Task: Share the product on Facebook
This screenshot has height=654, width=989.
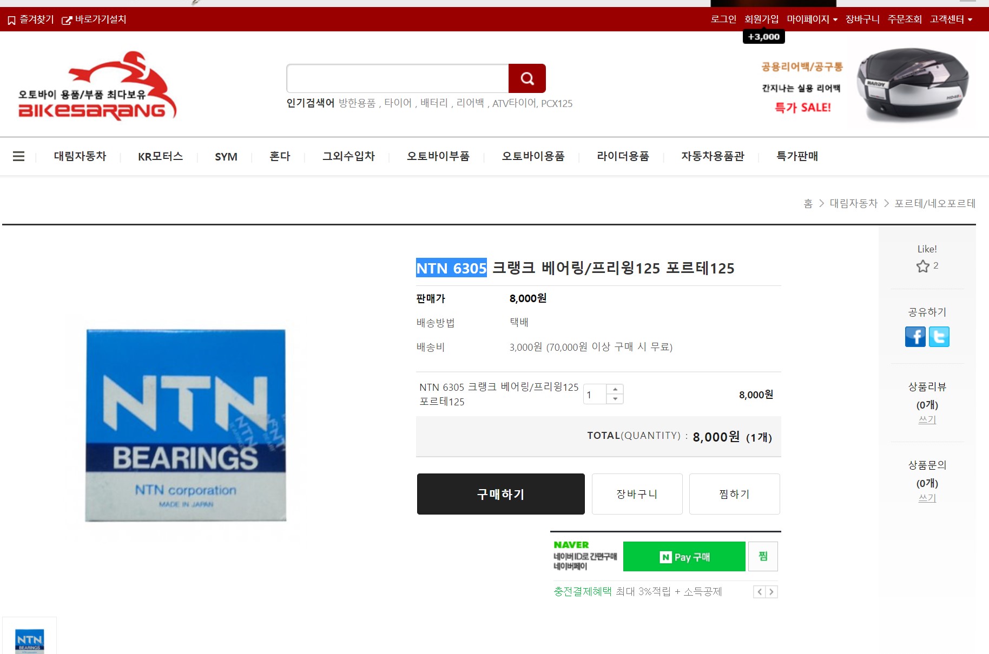Action: [x=915, y=337]
